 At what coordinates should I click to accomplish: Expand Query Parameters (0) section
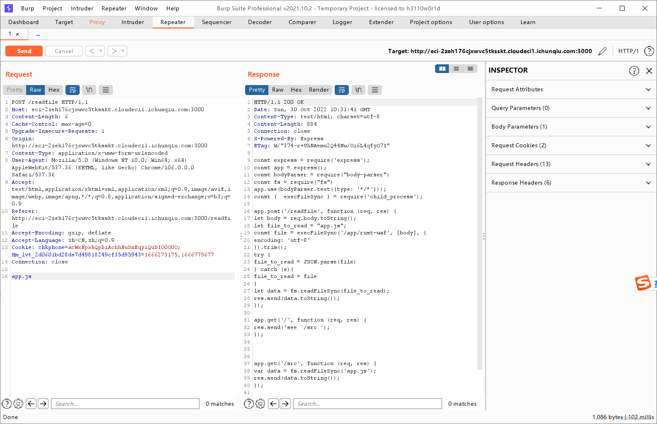(x=571, y=108)
